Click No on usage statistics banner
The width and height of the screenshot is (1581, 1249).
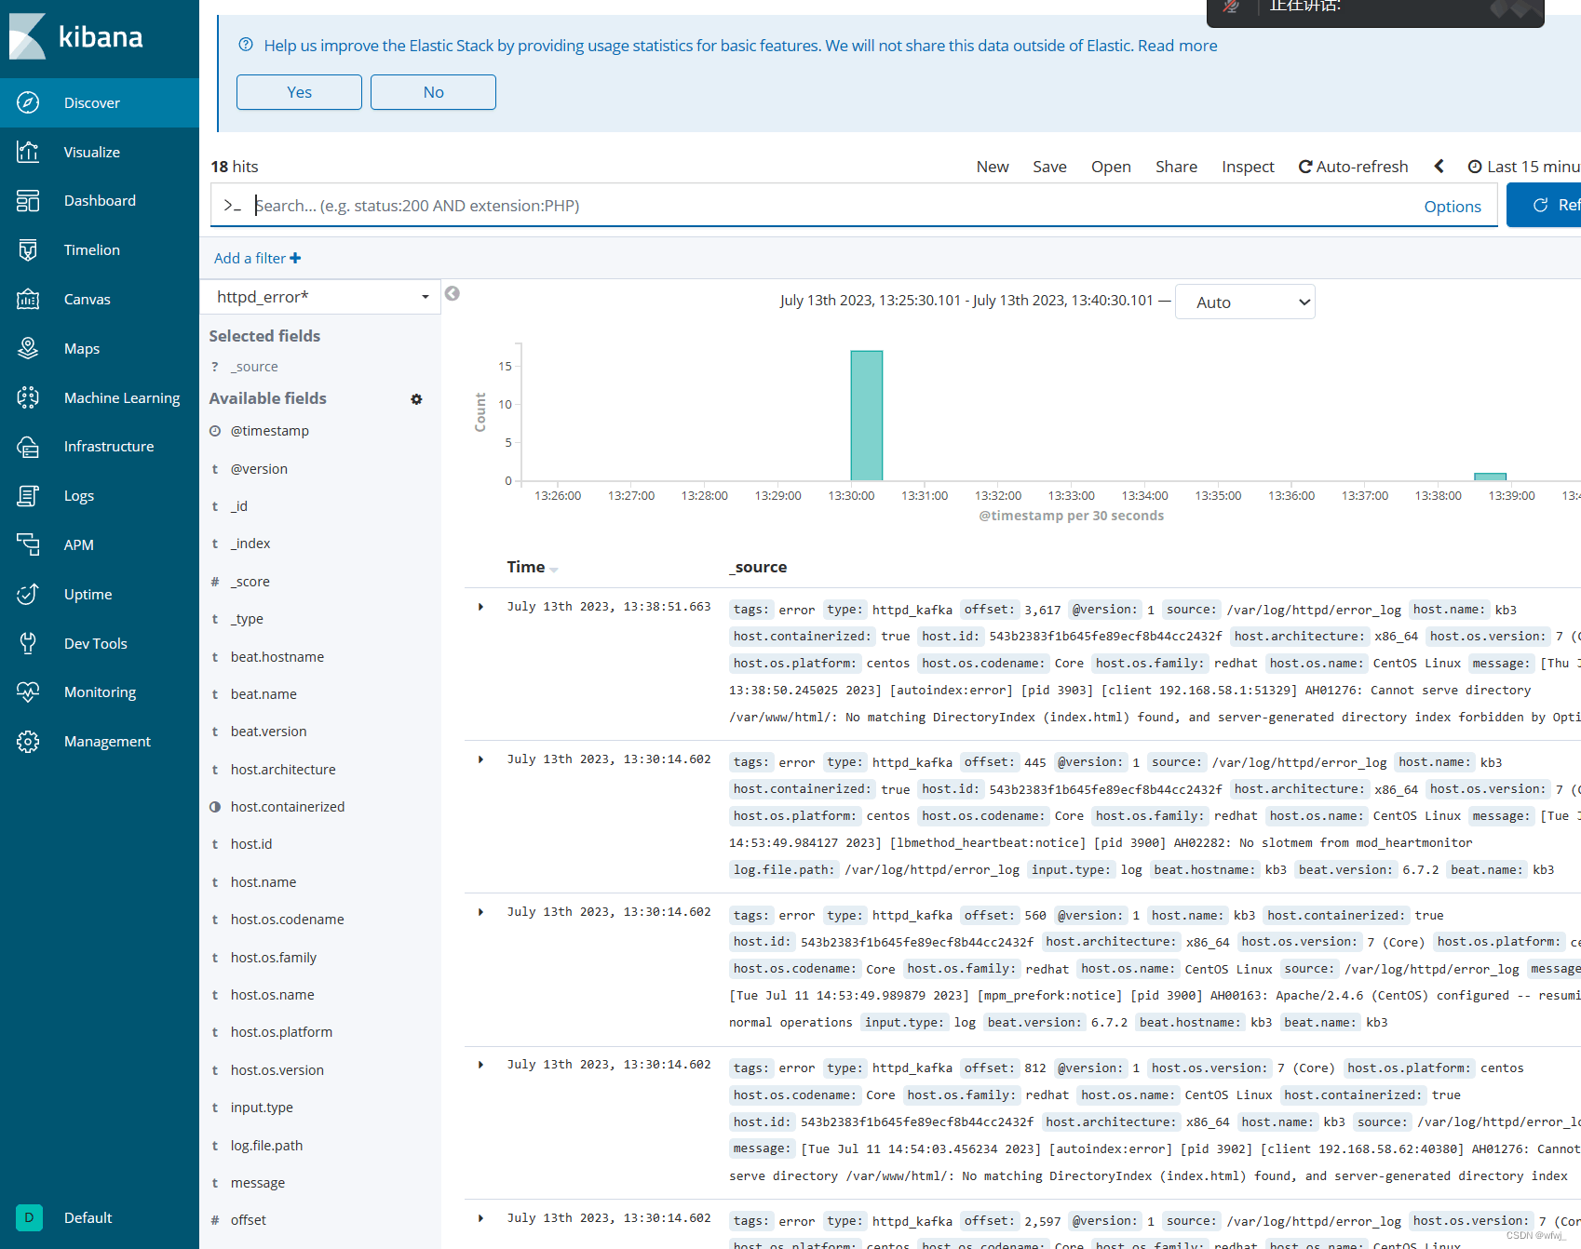coord(433,92)
